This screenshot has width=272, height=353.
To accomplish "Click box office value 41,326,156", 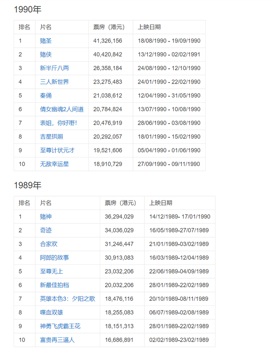I will click(108, 41).
